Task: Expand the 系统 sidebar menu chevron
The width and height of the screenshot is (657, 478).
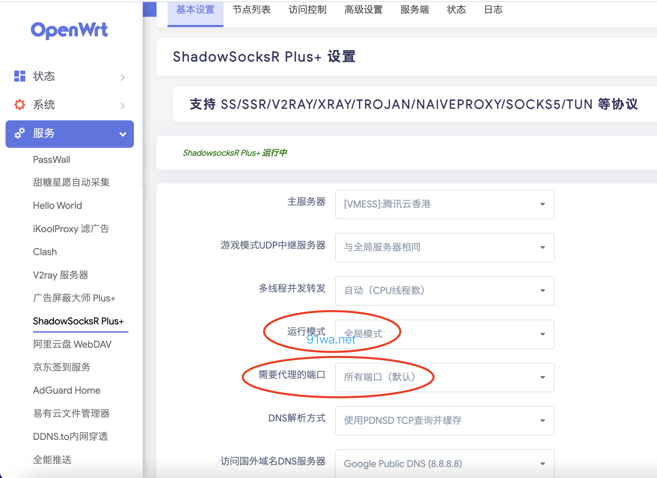Action: 123,106
